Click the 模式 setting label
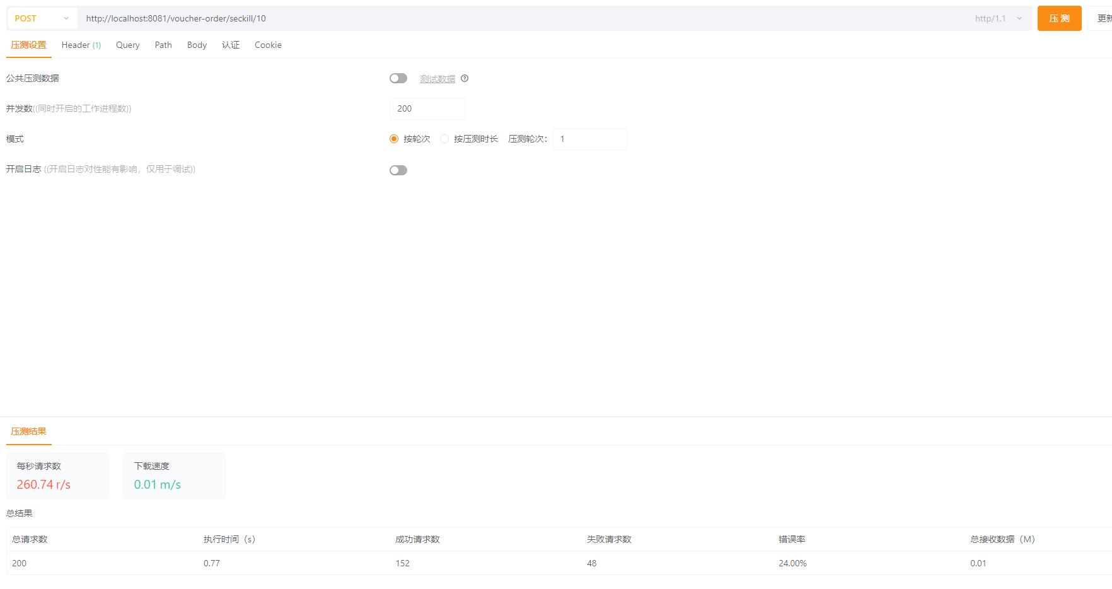The image size is (1112, 589). tap(15, 139)
